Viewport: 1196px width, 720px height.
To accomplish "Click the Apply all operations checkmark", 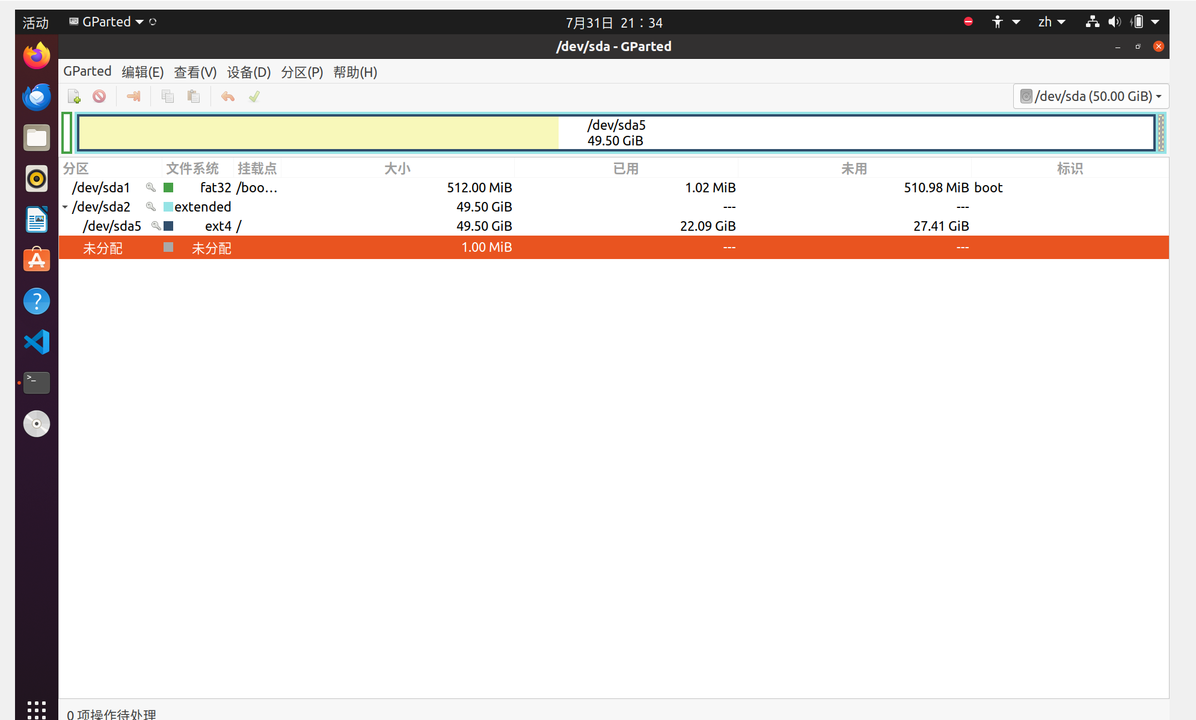I will (x=254, y=96).
